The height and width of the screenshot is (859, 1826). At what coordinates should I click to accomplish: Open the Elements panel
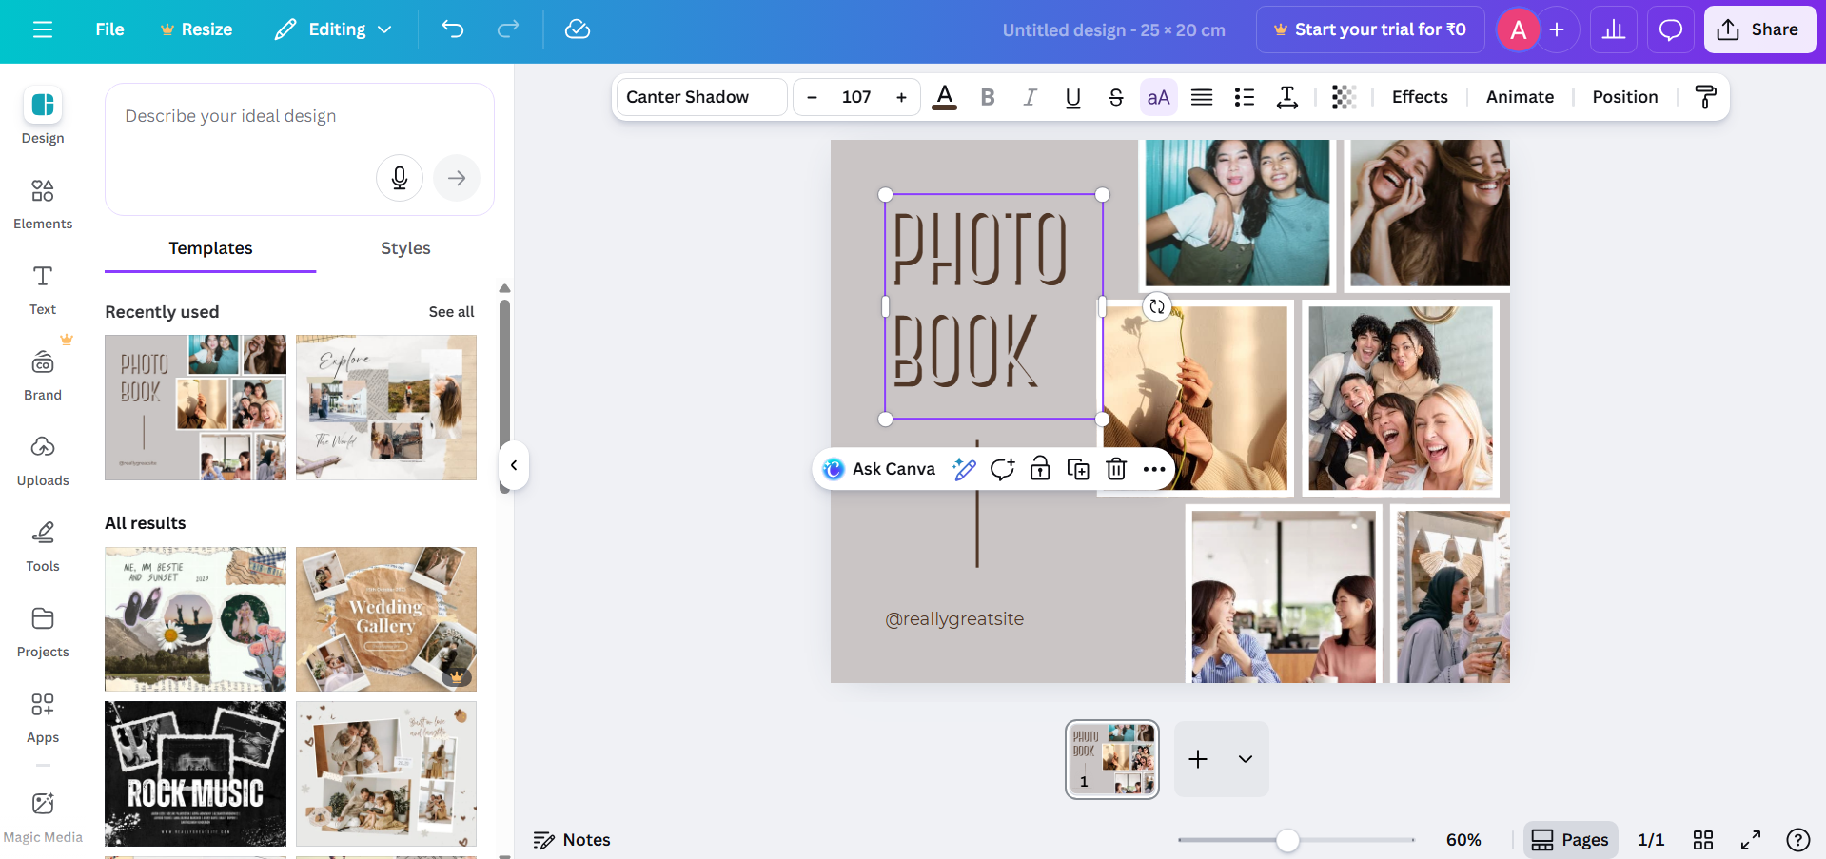[x=42, y=202]
